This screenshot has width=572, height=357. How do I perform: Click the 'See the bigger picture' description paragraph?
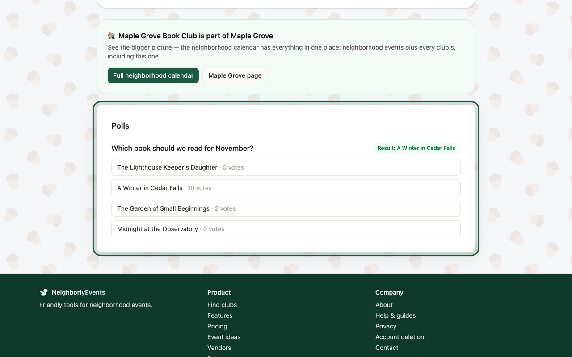coord(282,52)
